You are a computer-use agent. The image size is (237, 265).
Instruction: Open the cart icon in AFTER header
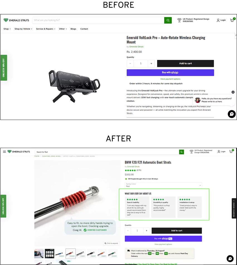click(x=231, y=152)
